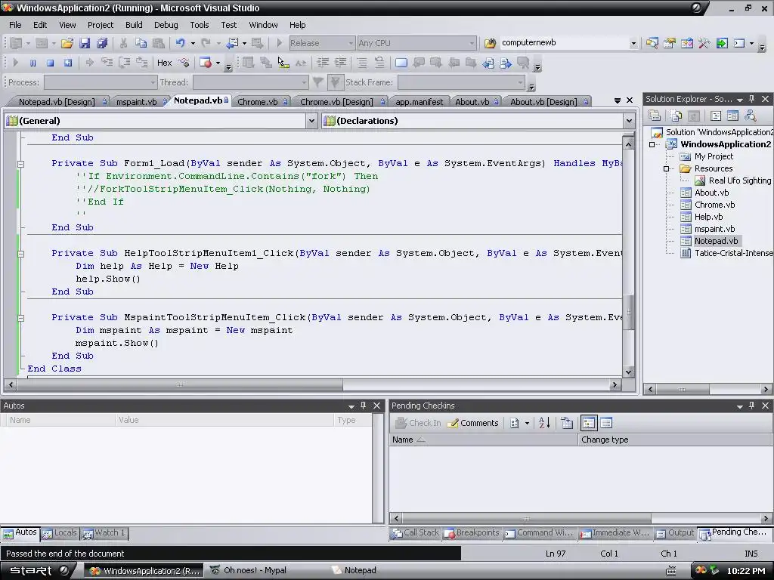Sort Pending Checkins alphabetically
774x580 pixels.
click(x=544, y=423)
